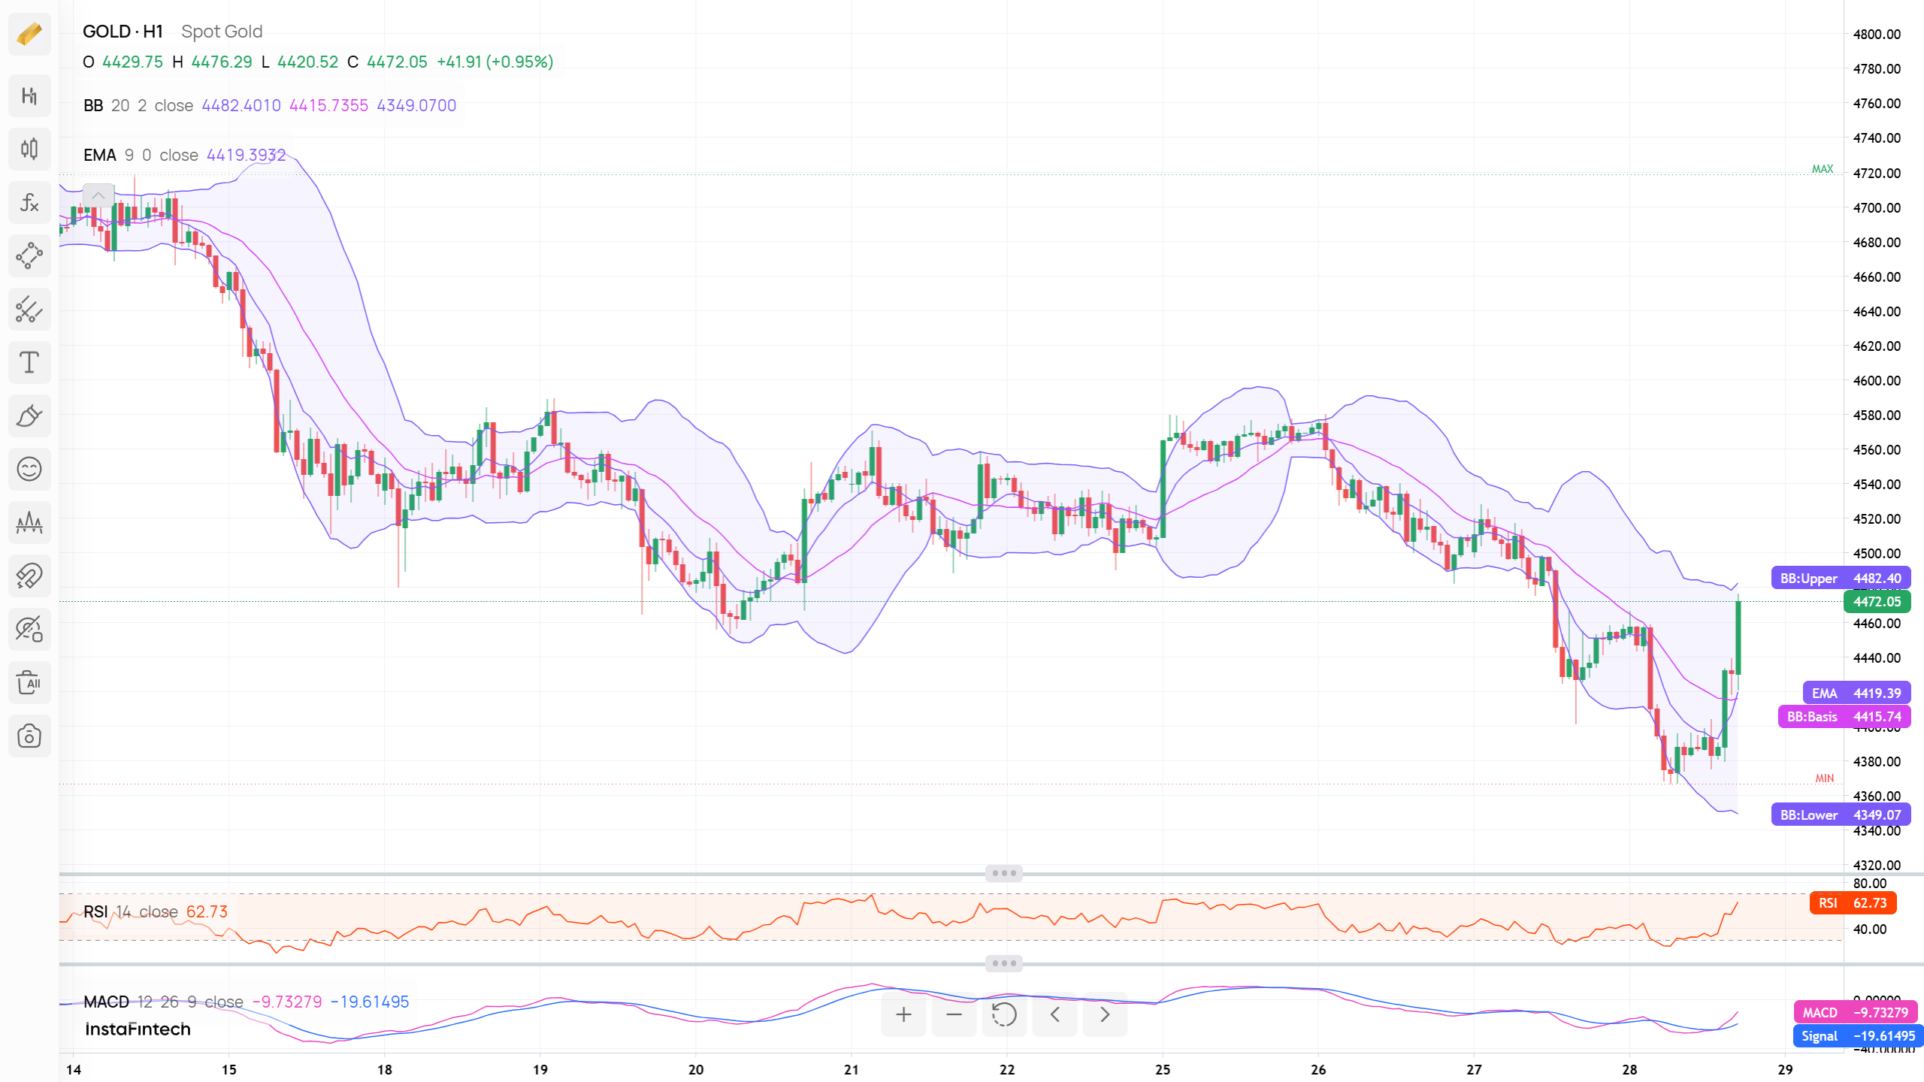This screenshot has width=1924, height=1082.
Task: Click the BB:Upper 4482.40 price label
Action: tap(1841, 578)
